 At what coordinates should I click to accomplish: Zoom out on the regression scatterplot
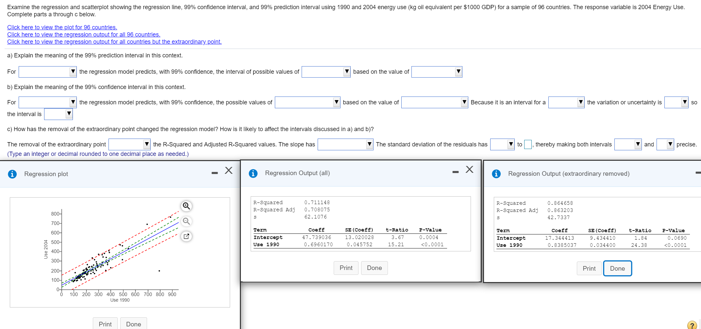tap(186, 221)
